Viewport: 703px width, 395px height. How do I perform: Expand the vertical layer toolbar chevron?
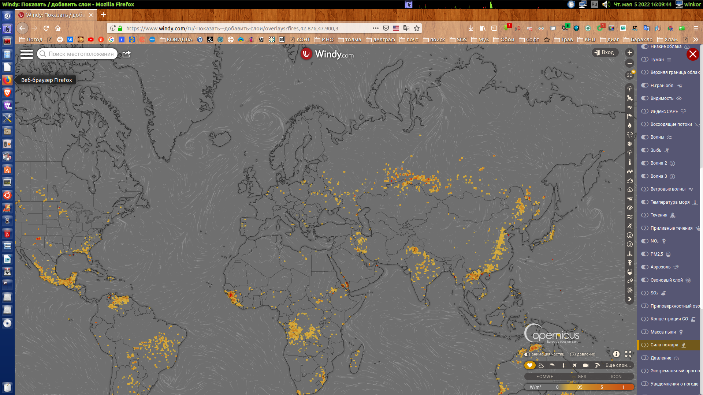(x=630, y=299)
